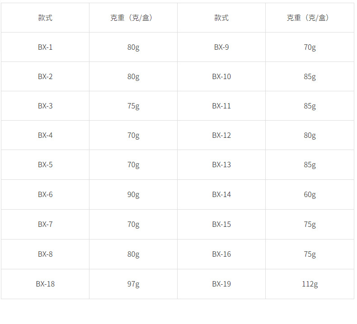Select the weight value beside BX-3
357x324 pixels.
pyautogui.click(x=133, y=106)
